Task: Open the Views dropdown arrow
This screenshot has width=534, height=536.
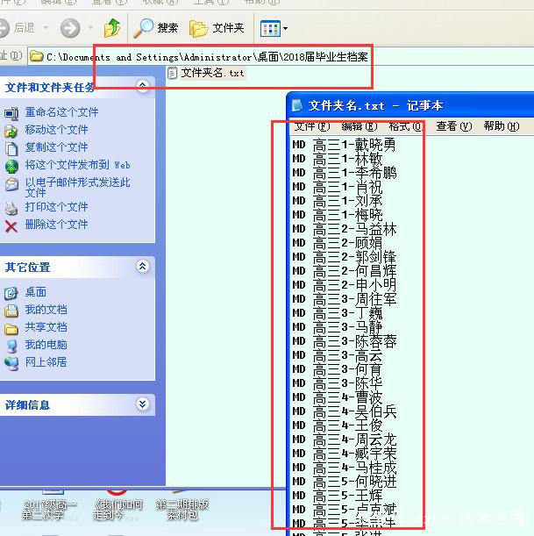Action: [x=285, y=29]
